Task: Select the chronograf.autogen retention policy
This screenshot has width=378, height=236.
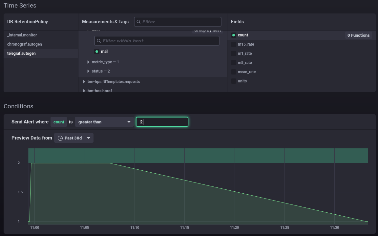Action: point(25,44)
